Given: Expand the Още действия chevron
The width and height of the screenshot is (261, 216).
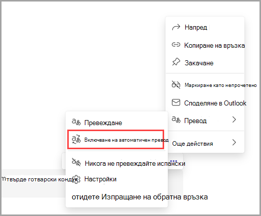Looking at the screenshot, I should [x=234, y=143].
